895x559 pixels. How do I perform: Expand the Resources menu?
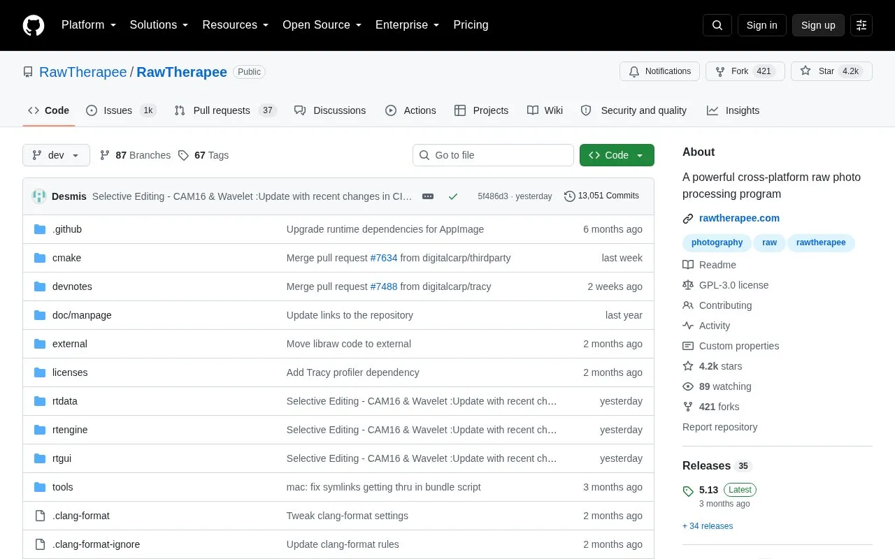pos(236,25)
